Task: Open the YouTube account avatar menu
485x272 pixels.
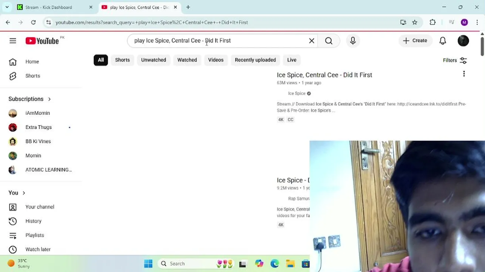Action: pyautogui.click(x=463, y=41)
